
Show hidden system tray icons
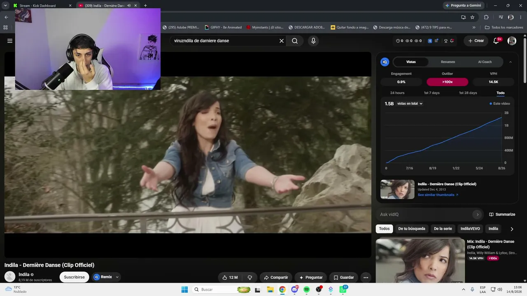[x=464, y=289]
